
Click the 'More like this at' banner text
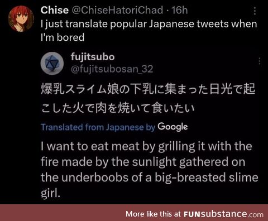pos(153,214)
